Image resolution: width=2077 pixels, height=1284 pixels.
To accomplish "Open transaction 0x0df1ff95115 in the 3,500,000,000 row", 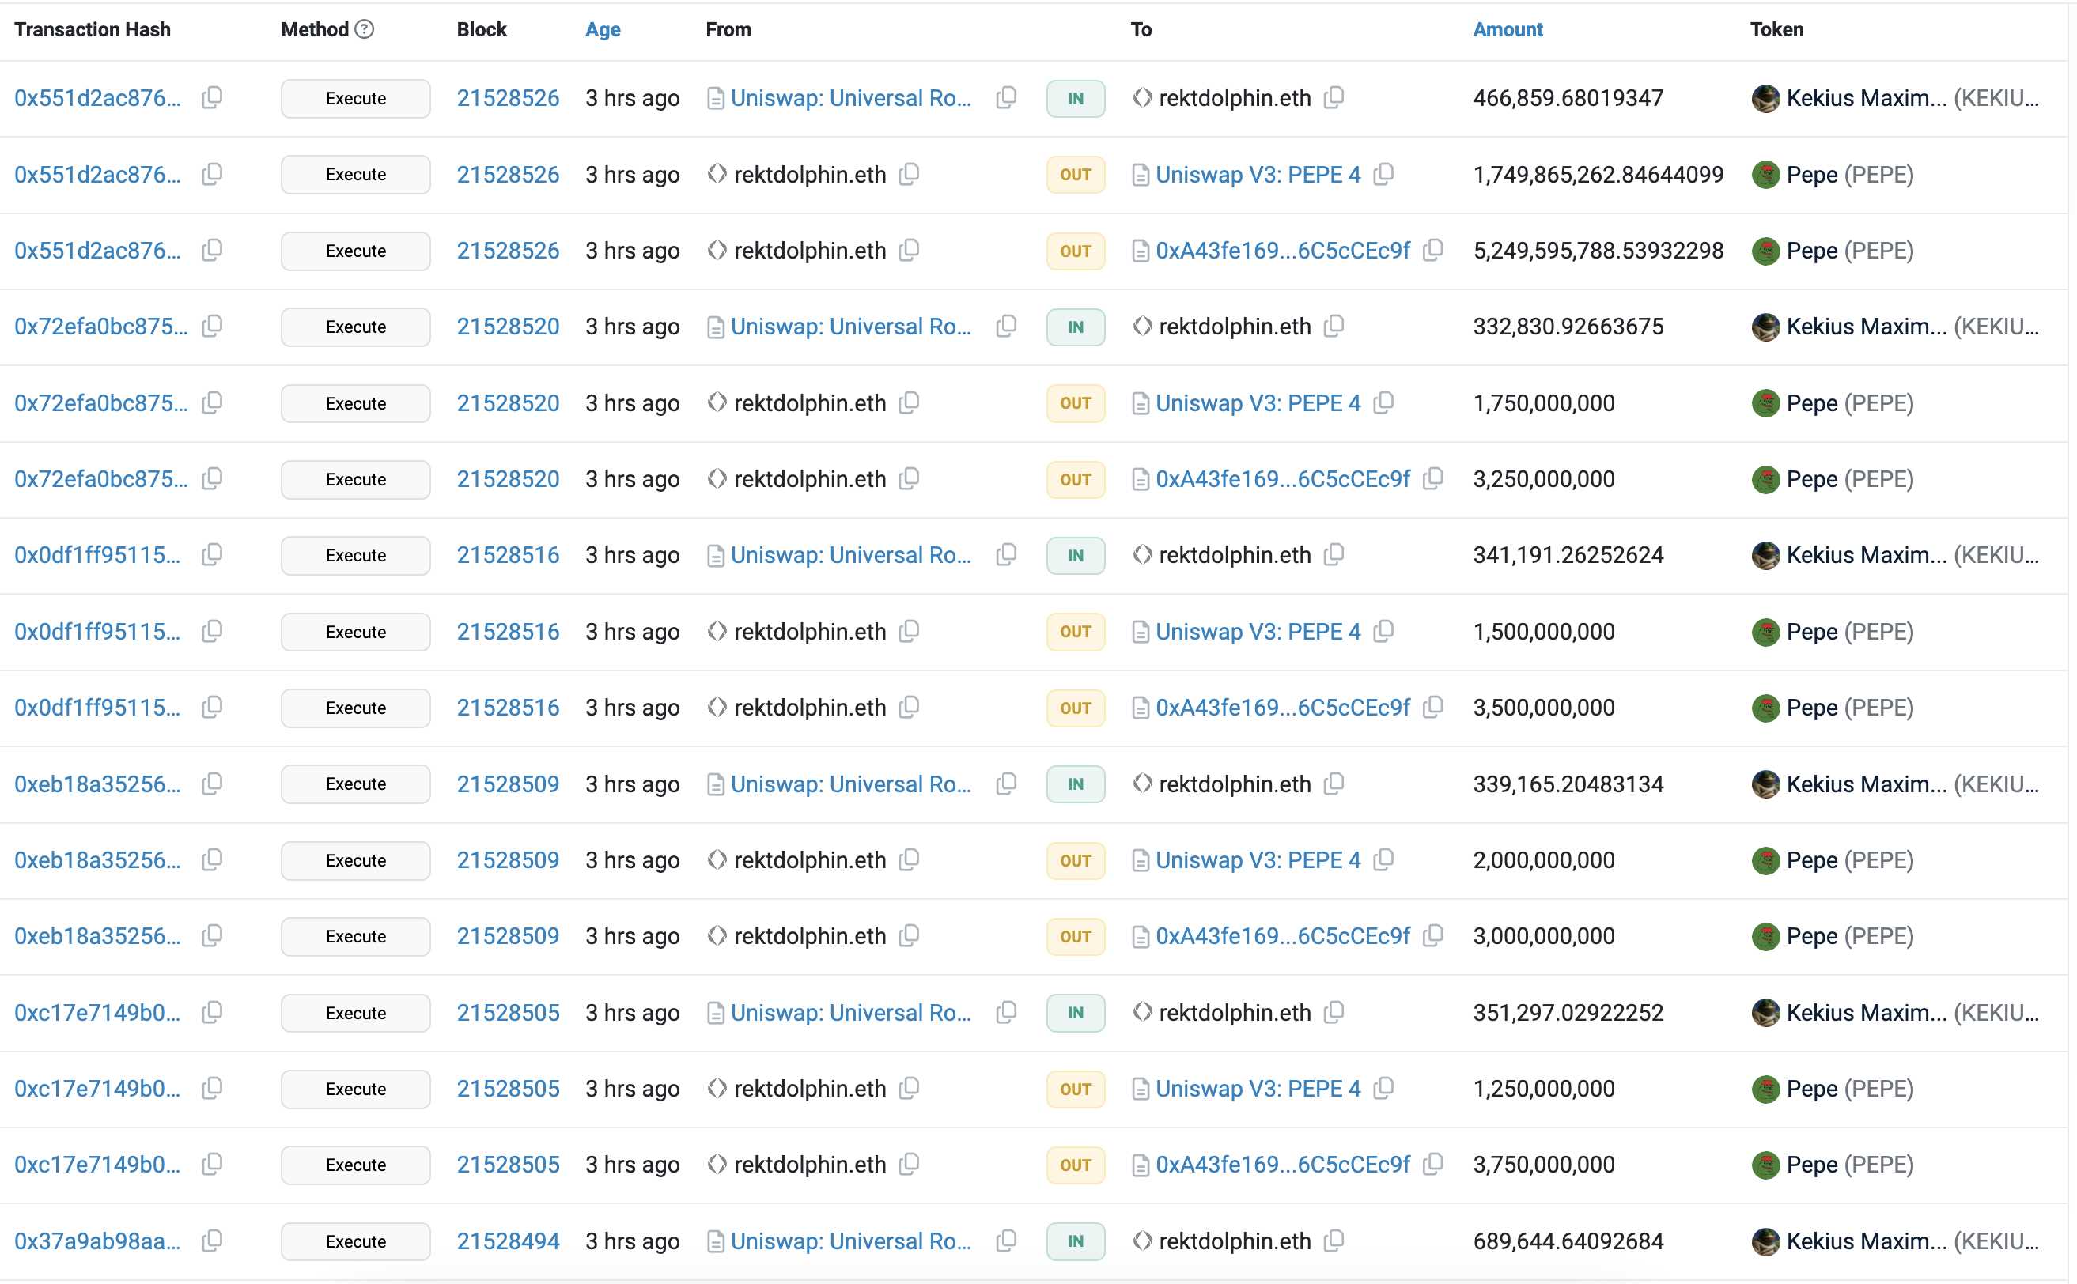I will 98,708.
